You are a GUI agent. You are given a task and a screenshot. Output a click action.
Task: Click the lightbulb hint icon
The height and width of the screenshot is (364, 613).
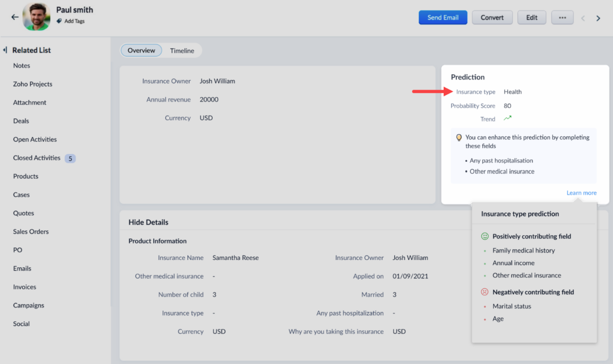(x=459, y=138)
